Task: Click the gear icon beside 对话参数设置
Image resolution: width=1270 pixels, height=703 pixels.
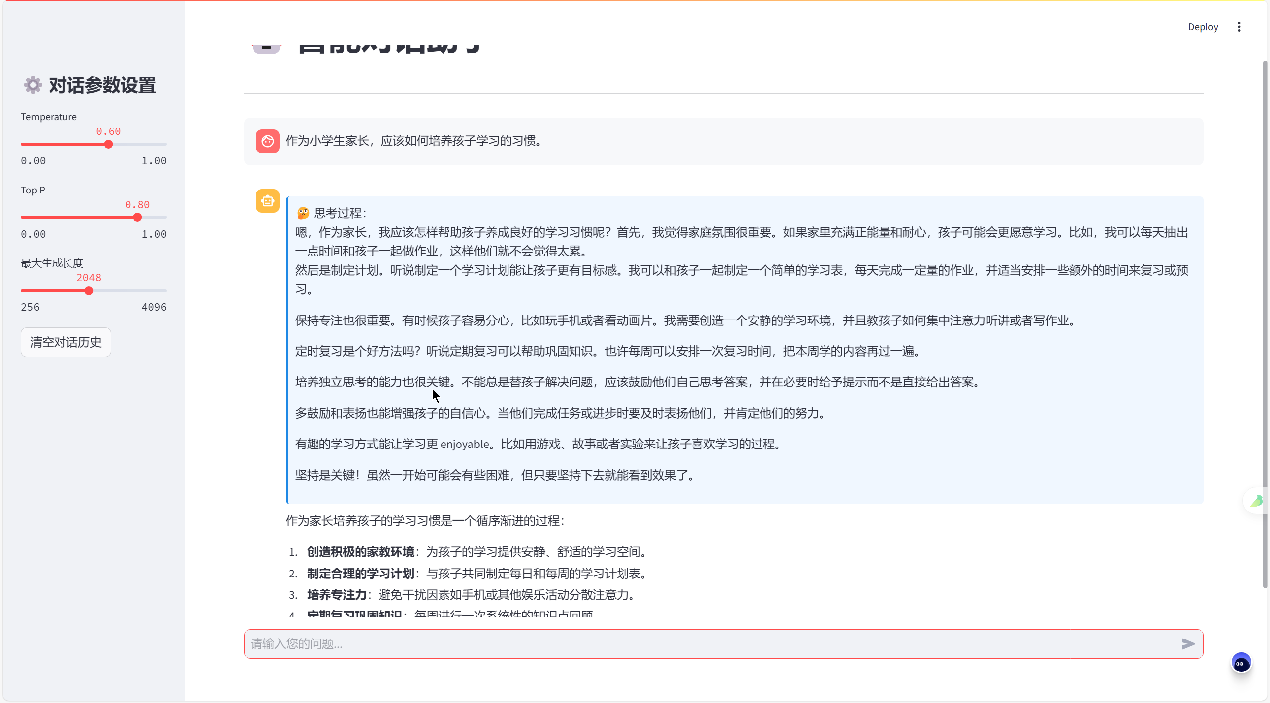Action: [x=33, y=85]
